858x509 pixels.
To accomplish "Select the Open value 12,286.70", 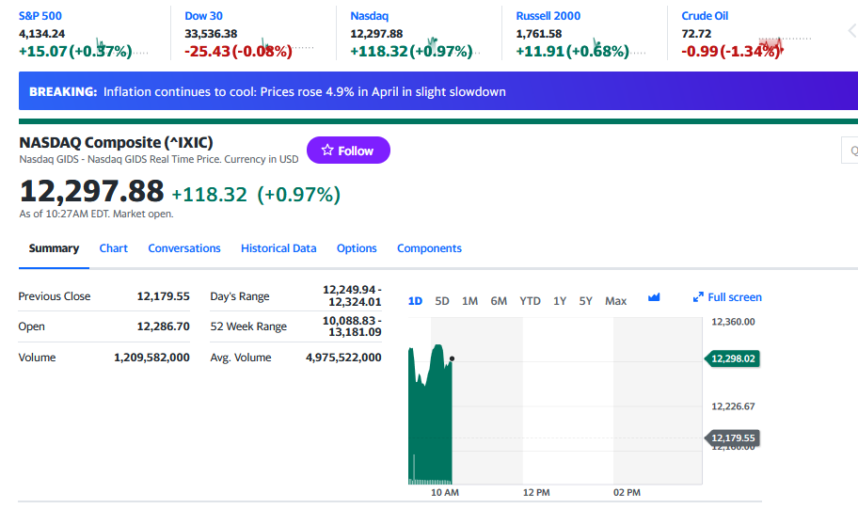I will point(163,326).
